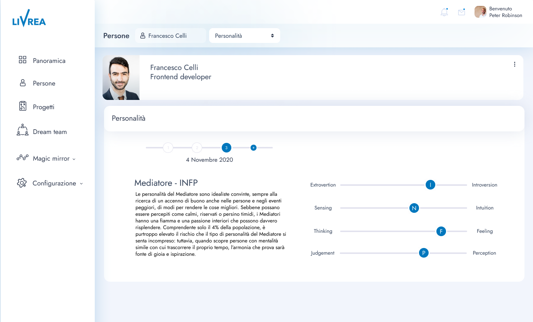Open the three-dot menu on profile card
The width and height of the screenshot is (533, 322).
click(x=514, y=64)
